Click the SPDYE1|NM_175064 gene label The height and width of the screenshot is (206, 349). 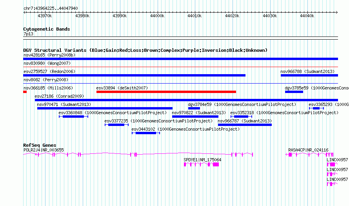(202, 160)
